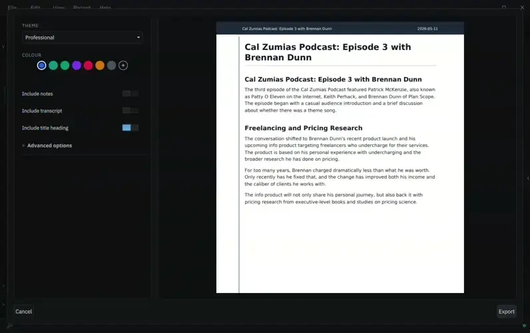Click the maximize window icon
The image size is (530, 333).
pyautogui.click(x=504, y=7)
